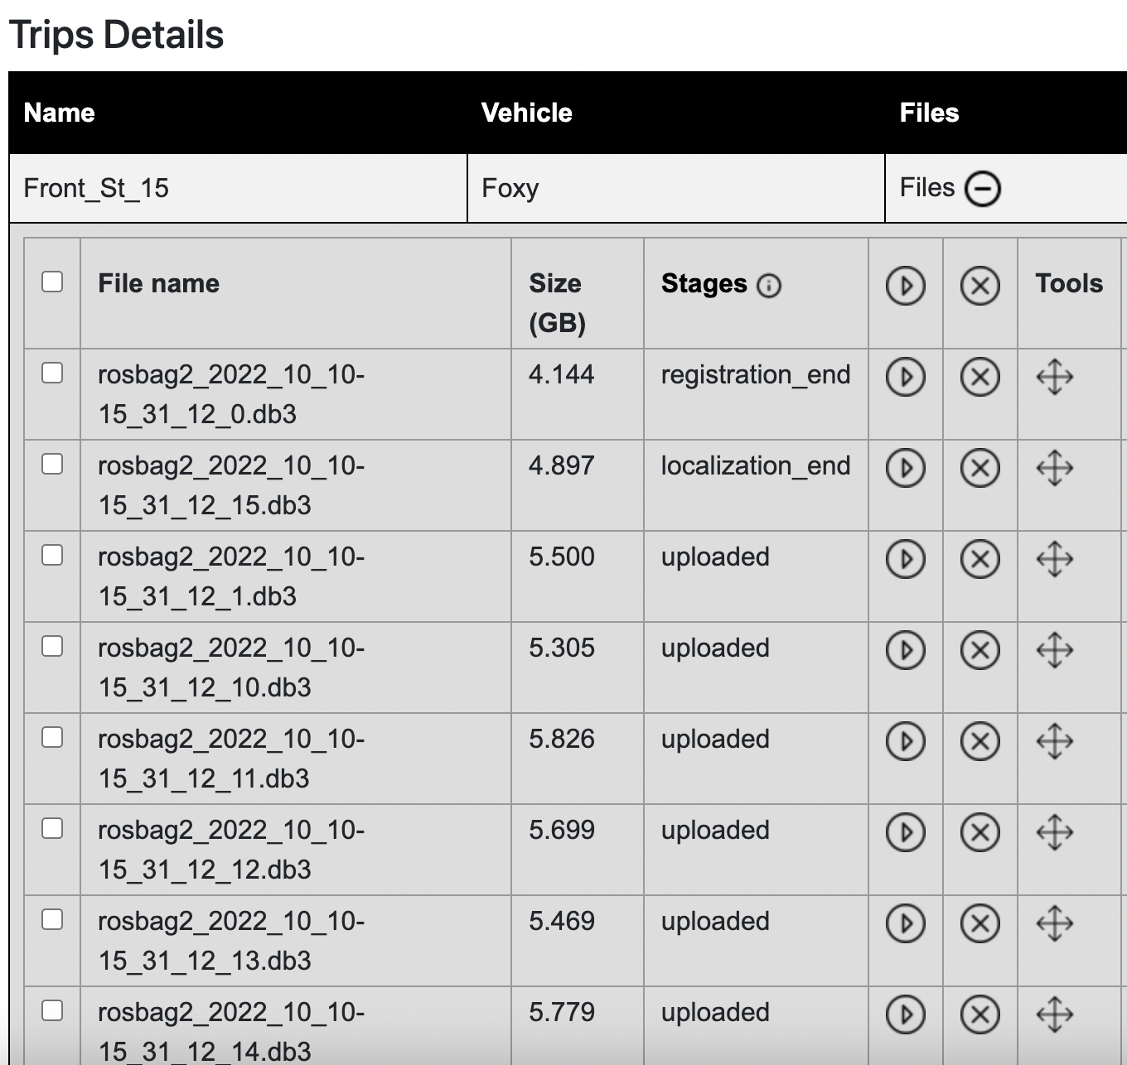Check the box for rosbag2 15_31_12_12.db3
Image resolution: width=1127 pixels, height=1065 pixels.
pos(52,828)
